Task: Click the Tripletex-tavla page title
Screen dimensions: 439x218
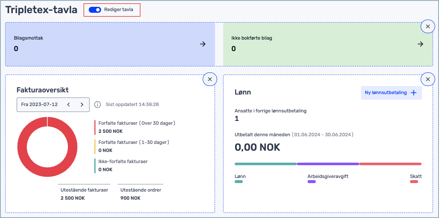Action: [41, 10]
